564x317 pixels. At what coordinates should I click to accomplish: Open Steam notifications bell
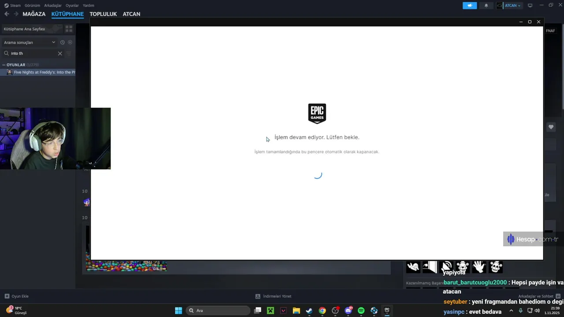(486, 5)
